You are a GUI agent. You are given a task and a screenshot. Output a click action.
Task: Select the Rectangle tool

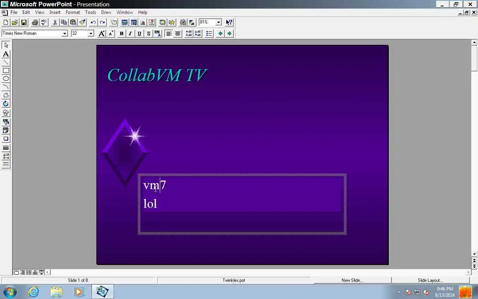click(6, 71)
